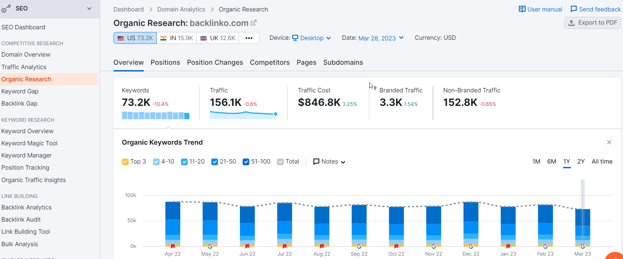Click the Export to PDF button
The image size is (623, 259).
tap(593, 23)
